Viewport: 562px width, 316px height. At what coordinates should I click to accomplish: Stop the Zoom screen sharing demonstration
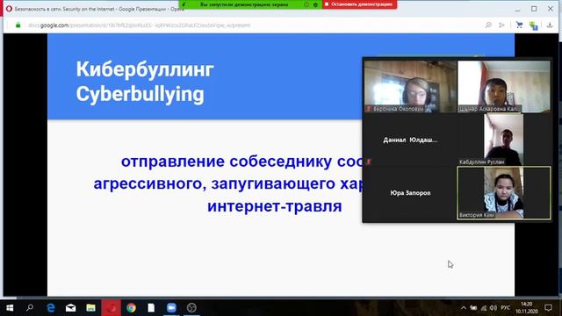point(359,4)
